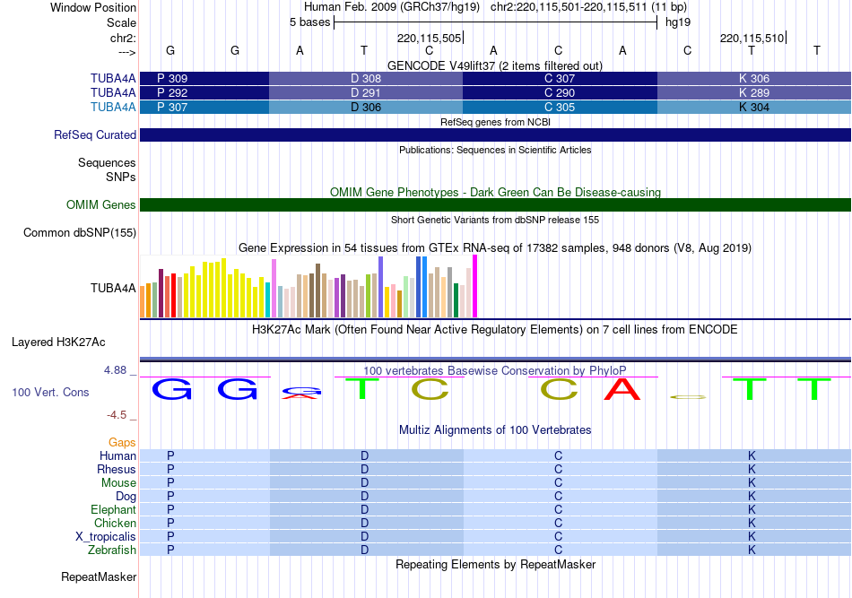Click the 5 bases scale bar label
Viewport: 852px width, 598px height.
pyautogui.click(x=309, y=22)
